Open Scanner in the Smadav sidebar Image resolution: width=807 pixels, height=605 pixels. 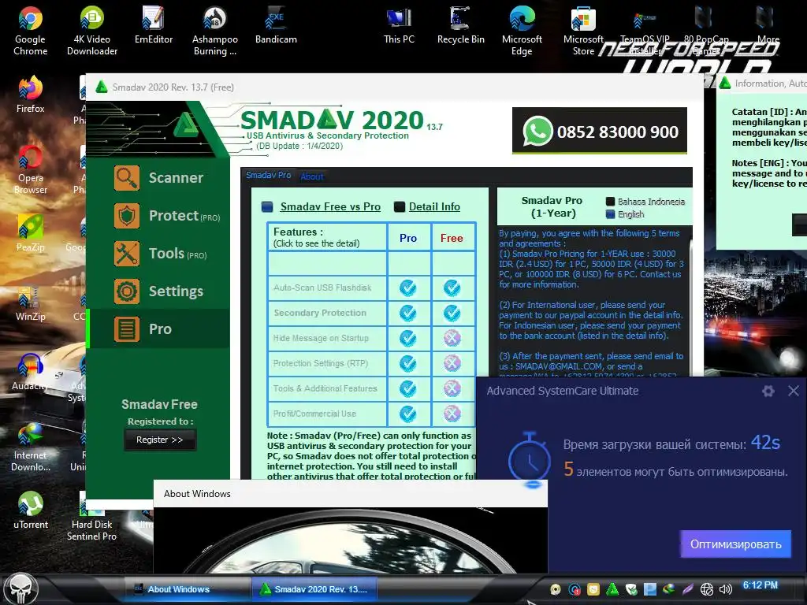click(158, 178)
